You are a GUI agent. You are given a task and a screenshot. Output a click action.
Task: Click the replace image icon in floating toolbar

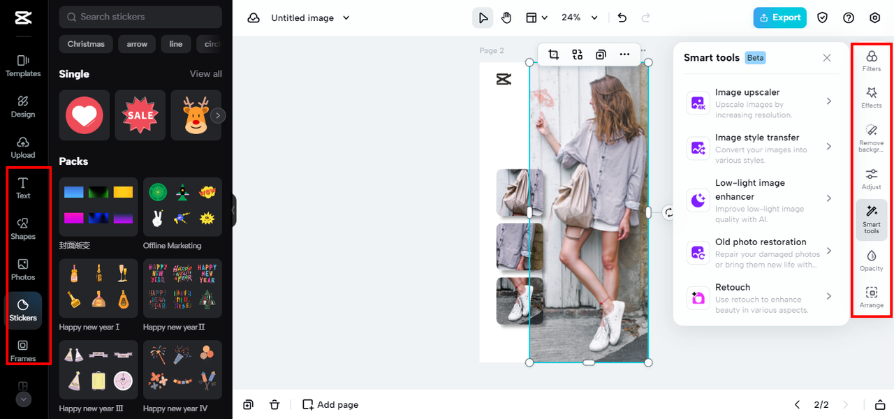point(578,54)
